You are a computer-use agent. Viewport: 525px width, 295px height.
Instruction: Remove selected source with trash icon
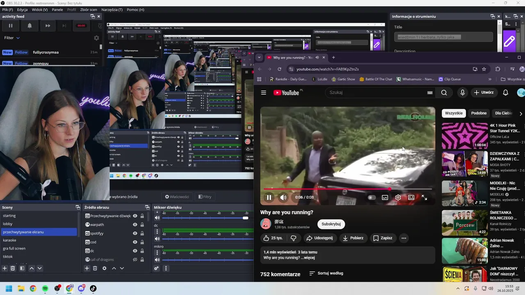pyautogui.click(x=95, y=268)
